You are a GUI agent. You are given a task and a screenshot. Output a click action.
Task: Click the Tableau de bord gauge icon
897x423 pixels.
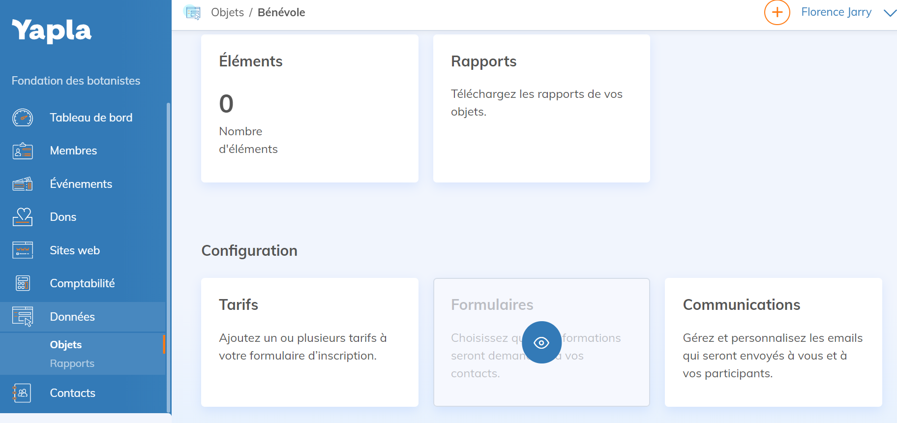(x=23, y=118)
